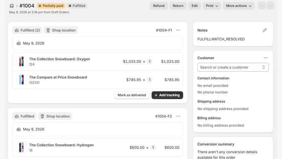The width and height of the screenshot is (282, 159).
Task: Open the Hydrogen snowboard thumbnail
Action: coord(21,147)
